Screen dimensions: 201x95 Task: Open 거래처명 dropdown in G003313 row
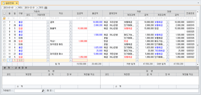(48, 22)
